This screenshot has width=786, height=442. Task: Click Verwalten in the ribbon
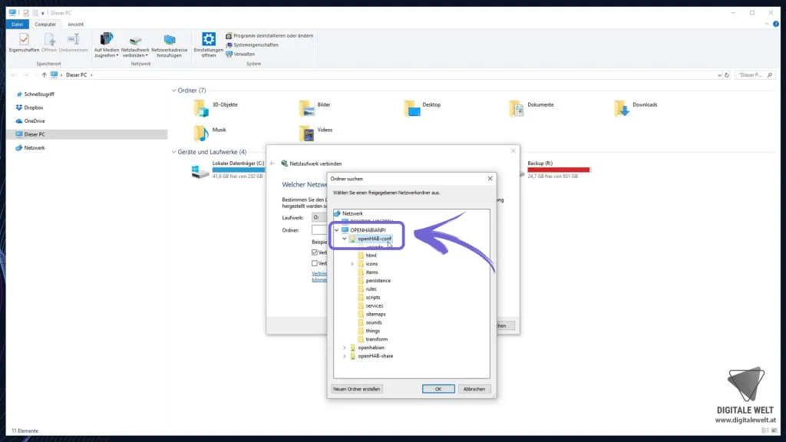click(x=240, y=54)
